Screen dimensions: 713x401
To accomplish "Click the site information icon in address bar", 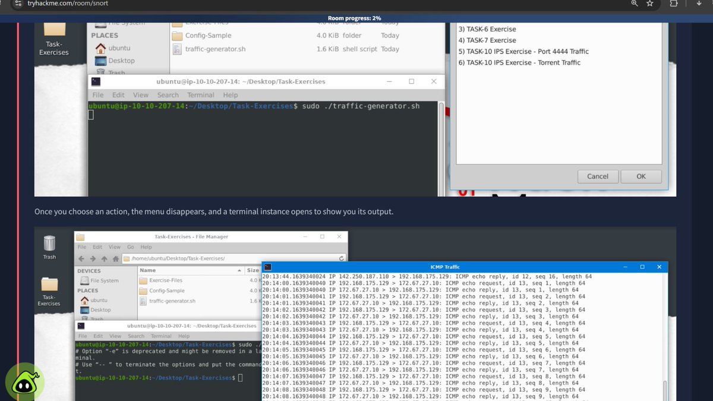I will pos(18,4).
